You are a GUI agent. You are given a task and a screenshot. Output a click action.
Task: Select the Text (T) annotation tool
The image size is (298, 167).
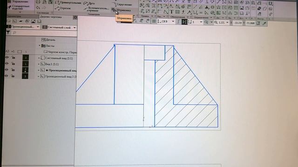[x=171, y=12]
